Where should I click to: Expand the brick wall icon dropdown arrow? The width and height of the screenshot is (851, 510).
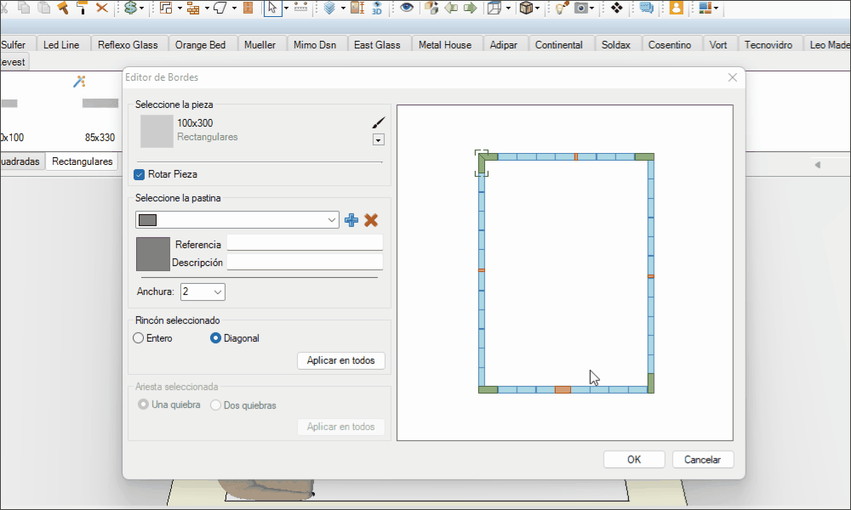(207, 8)
